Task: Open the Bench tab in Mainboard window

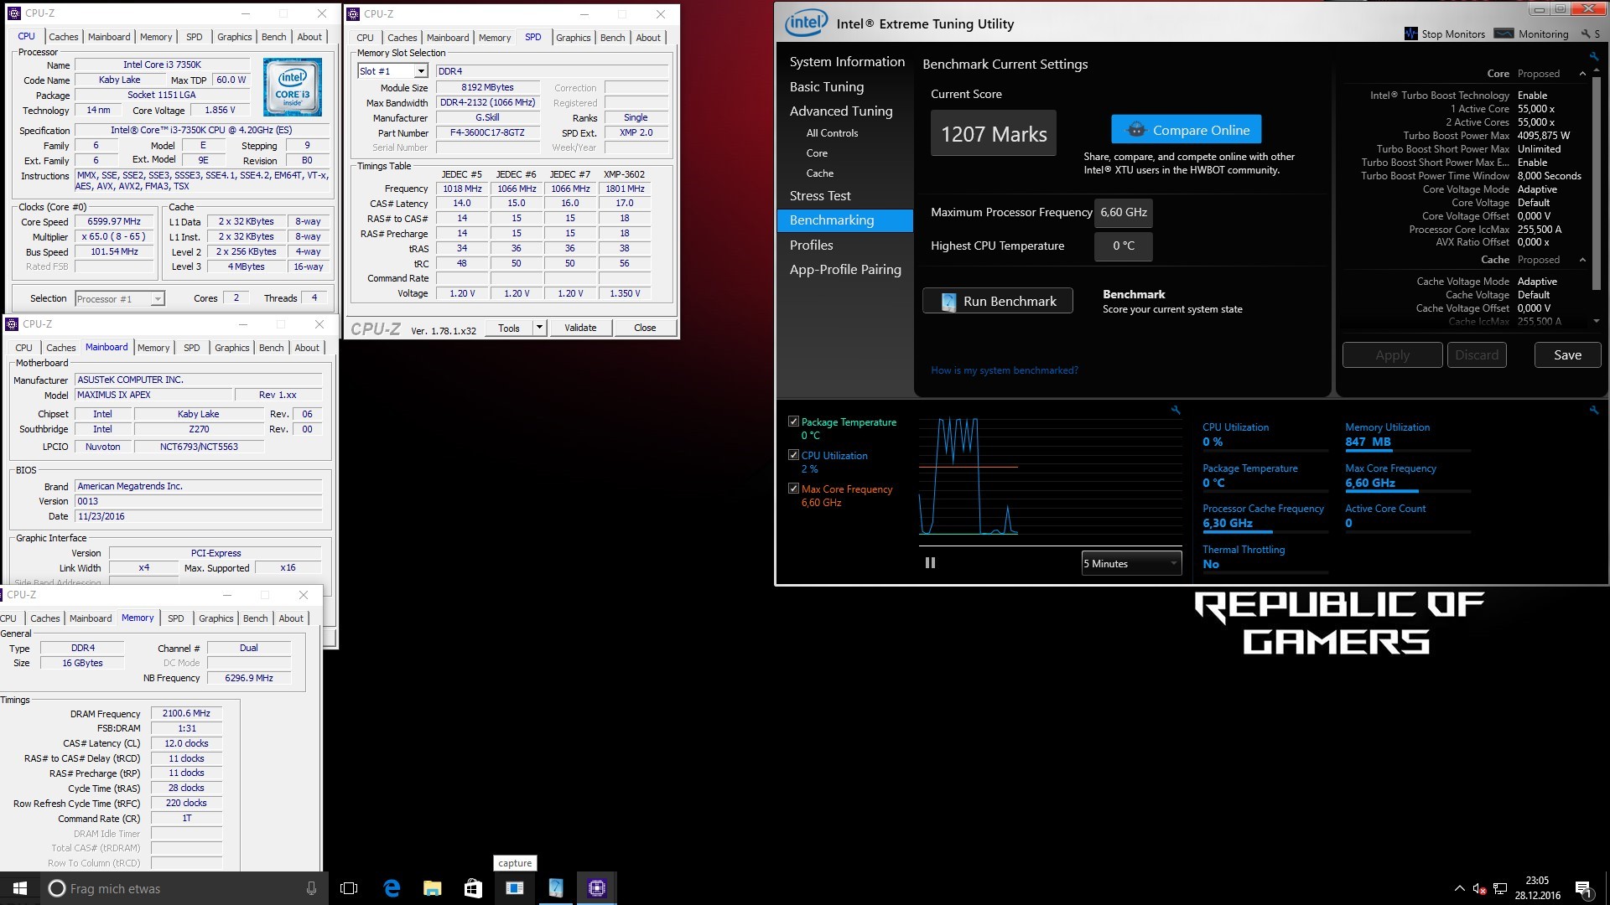Action: (x=271, y=348)
